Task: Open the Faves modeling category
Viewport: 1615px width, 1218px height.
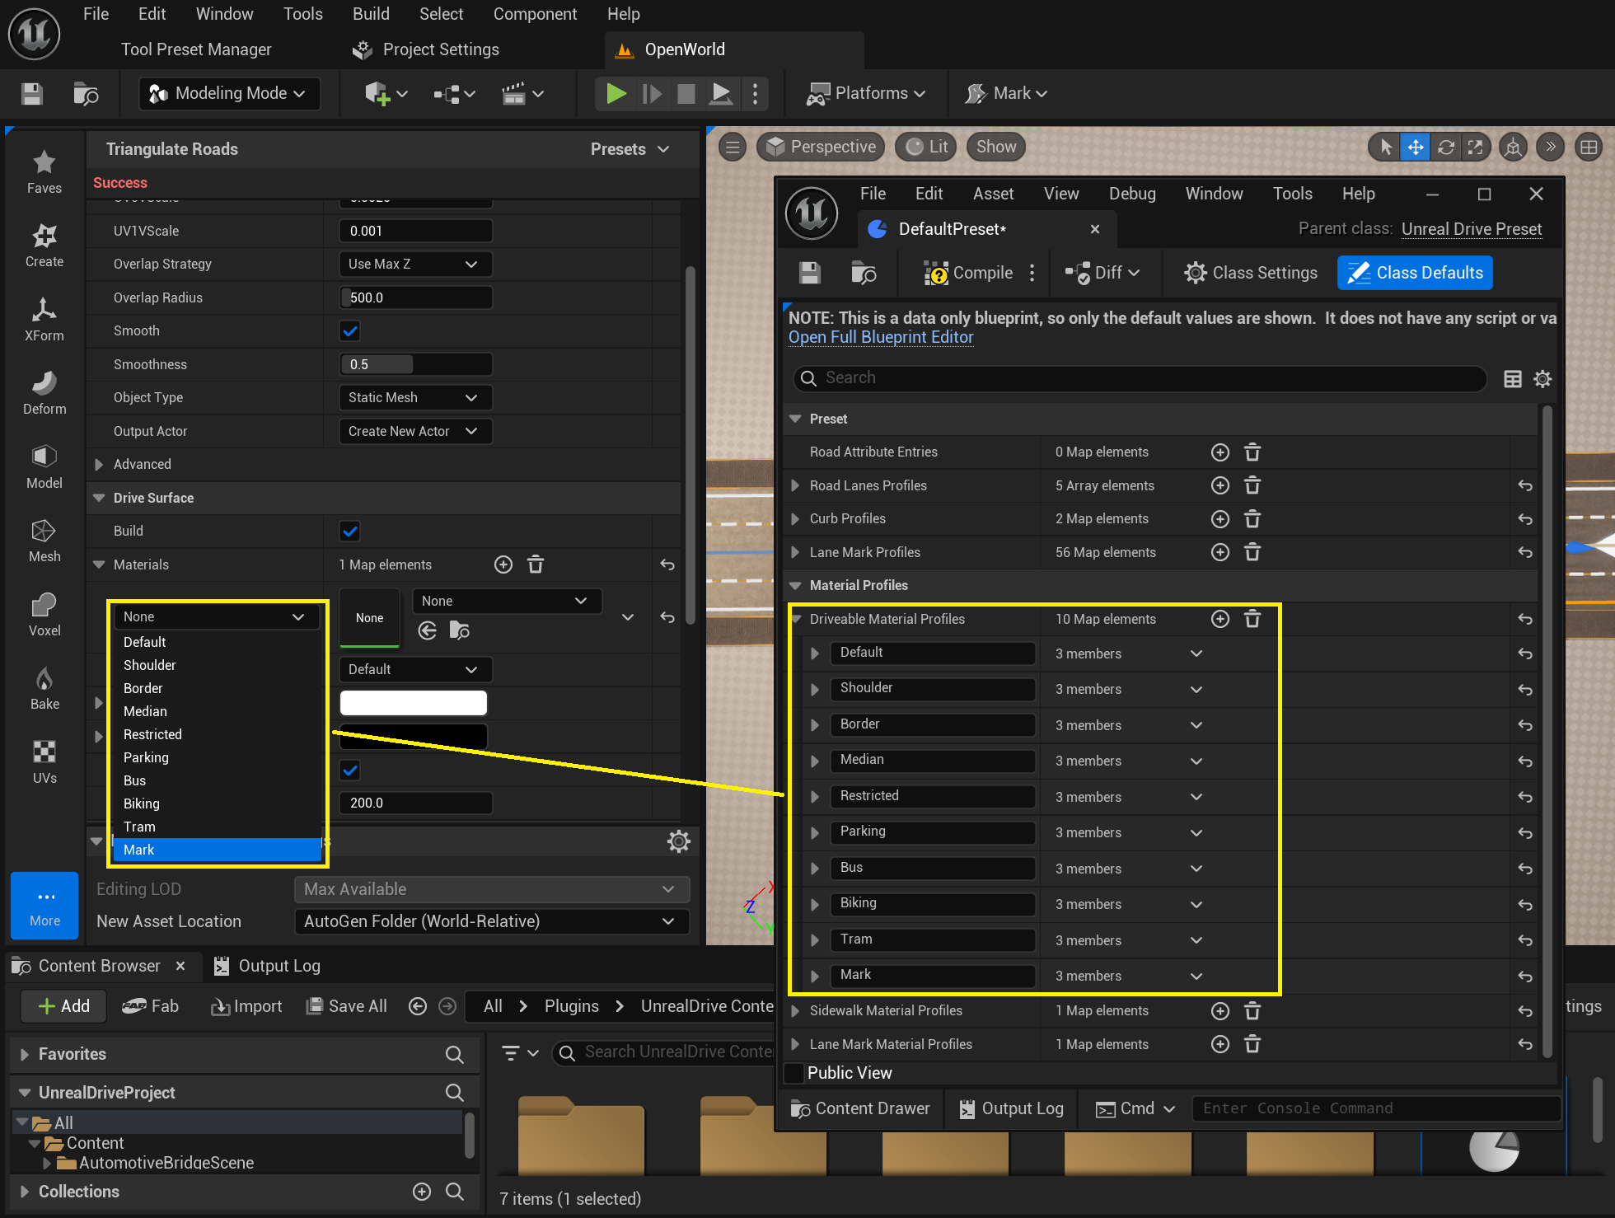Action: coord(44,172)
